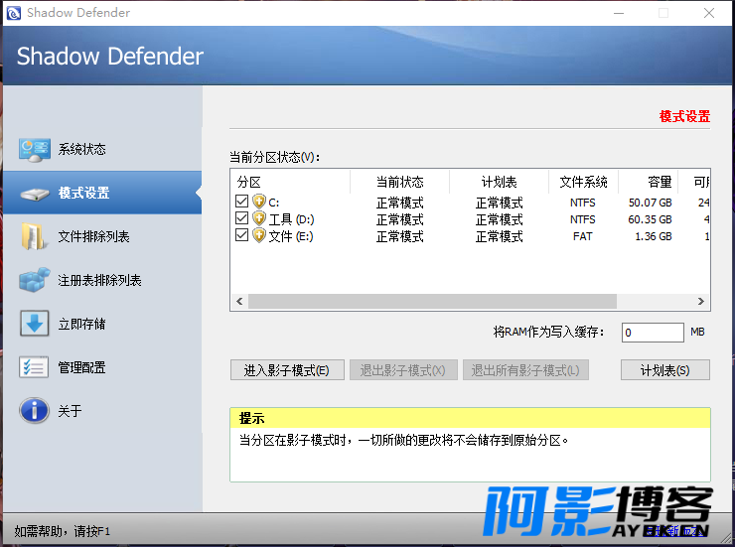Click the shield icon for 文件 (E:)
This screenshot has width=735, height=547.
coord(259,235)
